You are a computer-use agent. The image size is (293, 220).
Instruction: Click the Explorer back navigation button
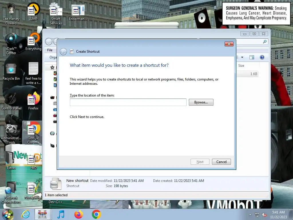tap(49, 42)
